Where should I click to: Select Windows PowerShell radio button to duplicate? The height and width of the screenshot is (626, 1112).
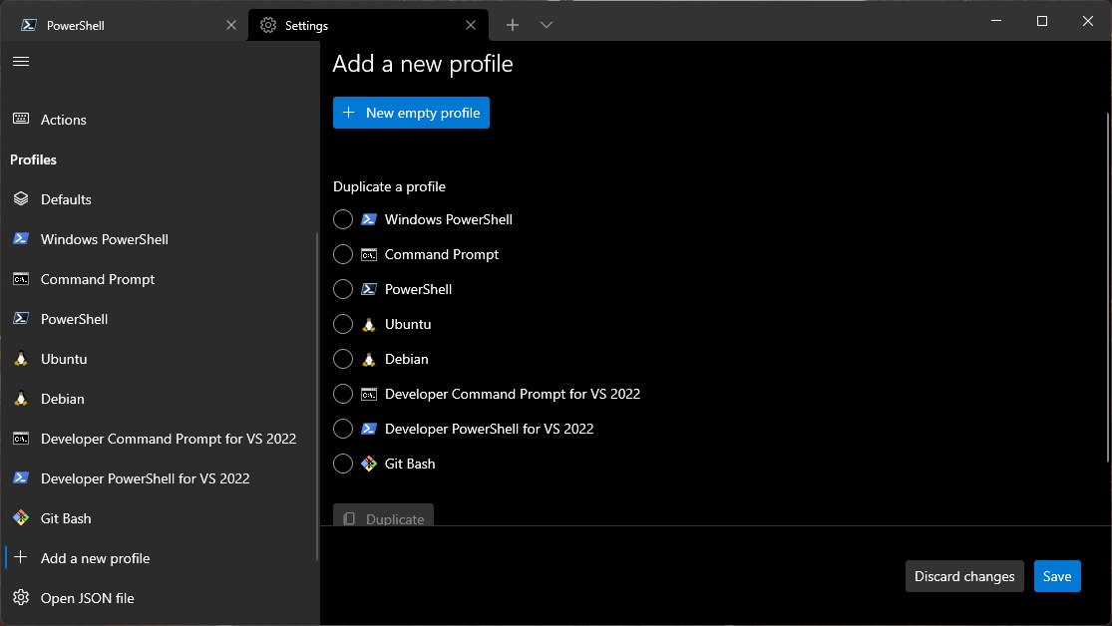coord(342,219)
